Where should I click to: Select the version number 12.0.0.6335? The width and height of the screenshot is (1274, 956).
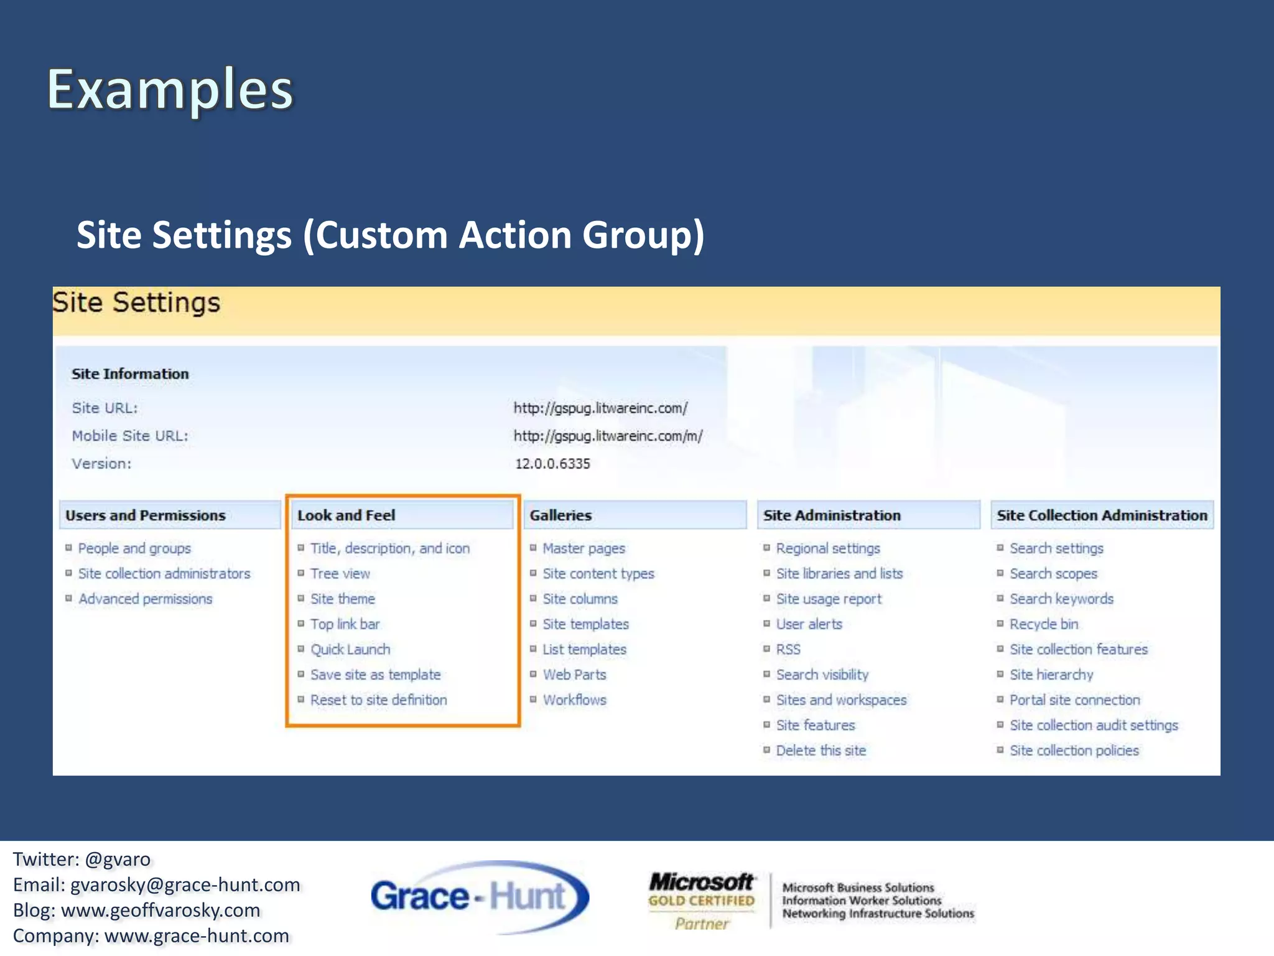pos(552,464)
